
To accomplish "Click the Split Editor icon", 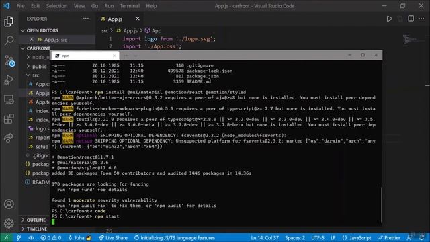I will coord(411,19).
